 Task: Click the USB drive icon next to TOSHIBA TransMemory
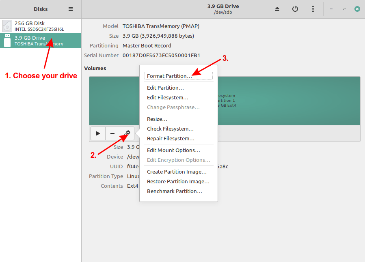7,41
